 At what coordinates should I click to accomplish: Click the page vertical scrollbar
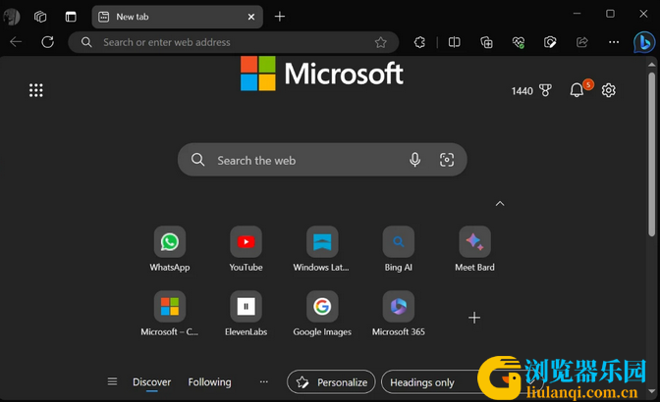[651, 154]
